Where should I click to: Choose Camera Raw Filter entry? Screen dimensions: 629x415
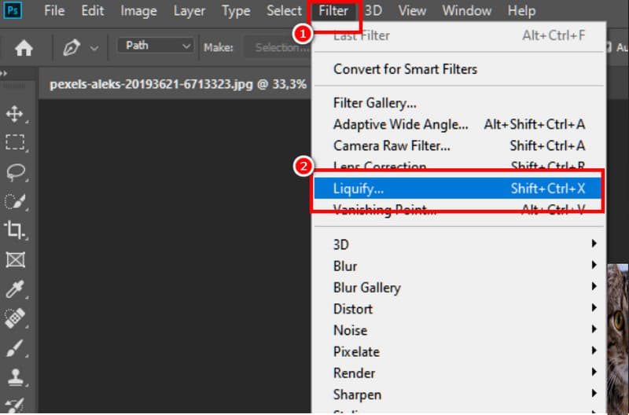coord(459,145)
